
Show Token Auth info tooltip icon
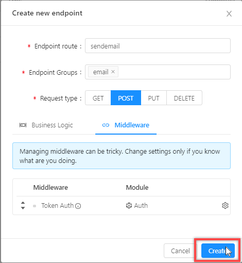tap(78, 206)
